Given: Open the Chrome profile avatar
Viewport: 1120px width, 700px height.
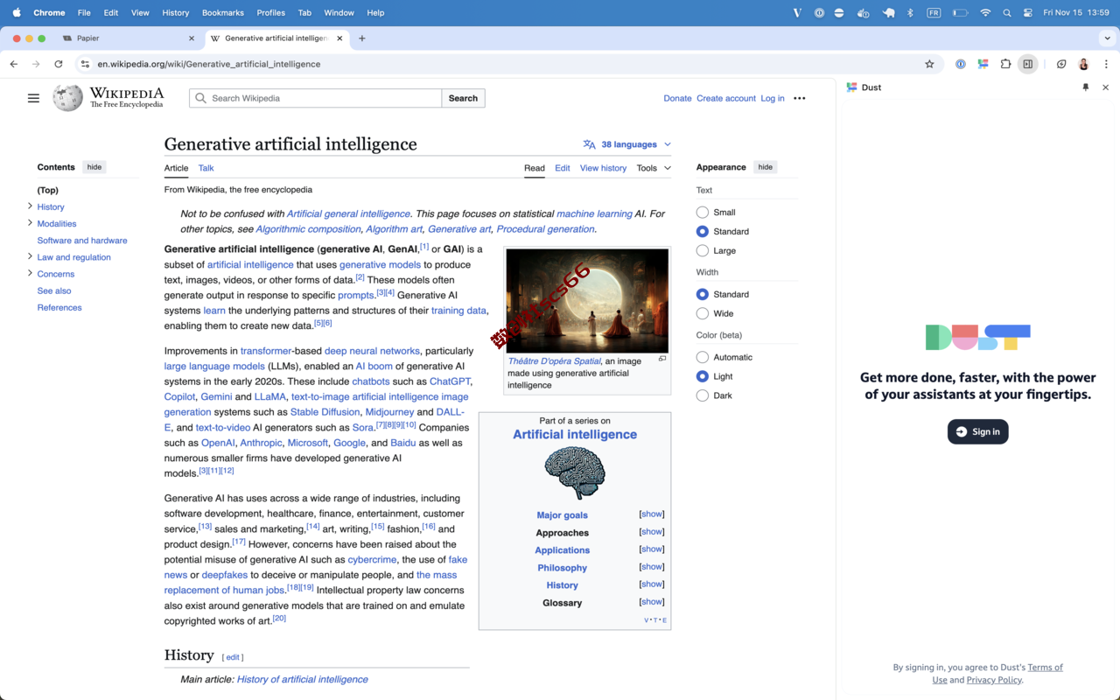Looking at the screenshot, I should click(x=1083, y=64).
